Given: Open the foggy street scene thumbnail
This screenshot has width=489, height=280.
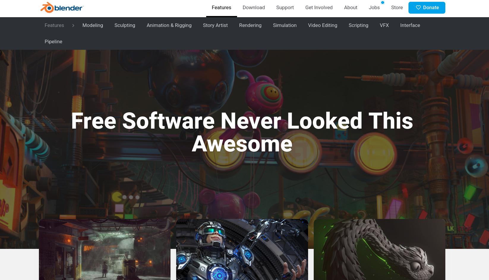Looking at the screenshot, I should click(x=105, y=249).
